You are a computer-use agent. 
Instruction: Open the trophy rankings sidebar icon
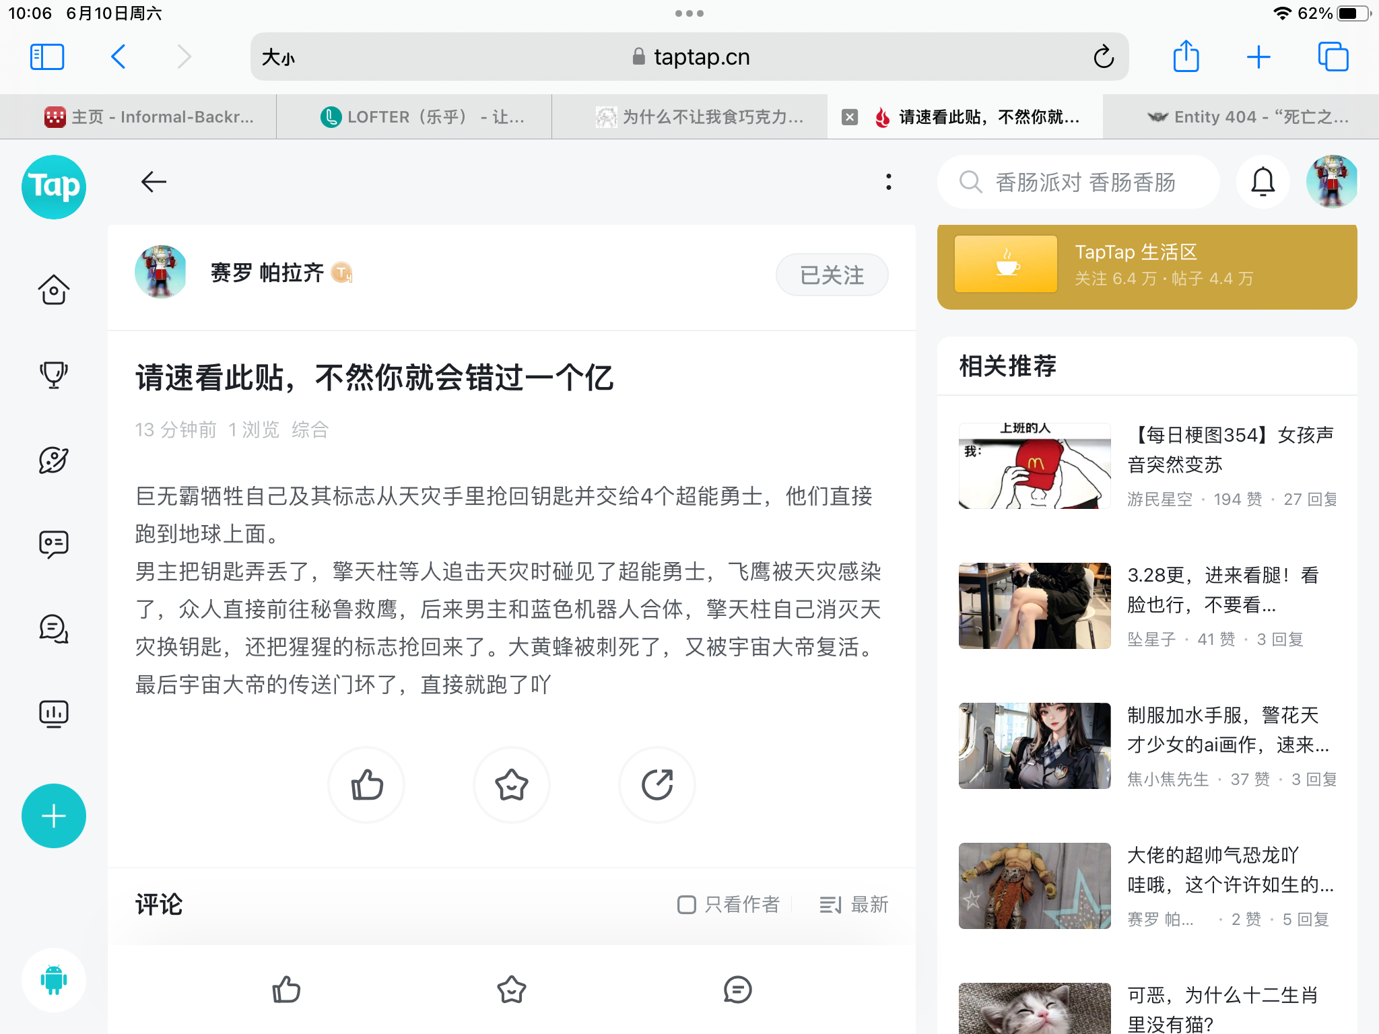[x=54, y=375]
